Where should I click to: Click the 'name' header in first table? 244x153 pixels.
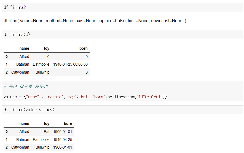click(x=24, y=48)
